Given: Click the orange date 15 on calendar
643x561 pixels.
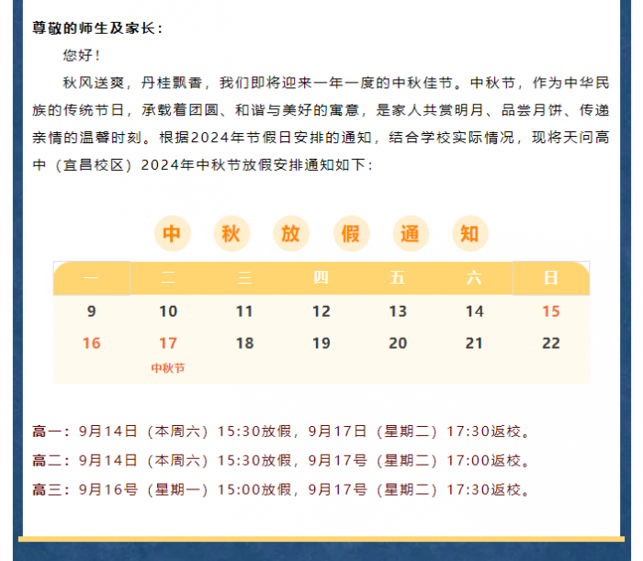Looking at the screenshot, I should click(550, 311).
